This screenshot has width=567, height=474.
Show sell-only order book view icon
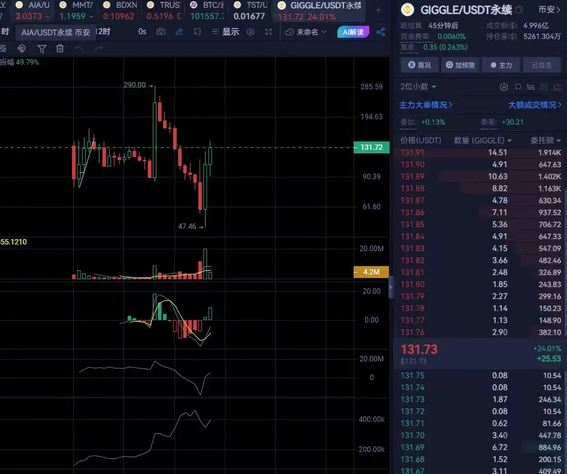click(557, 87)
